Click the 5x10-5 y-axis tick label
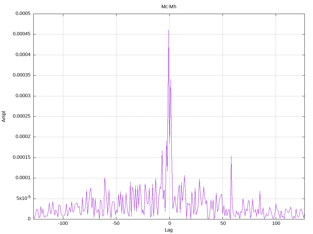Image resolution: width=313 pixels, height=234 pixels. coord(24,198)
